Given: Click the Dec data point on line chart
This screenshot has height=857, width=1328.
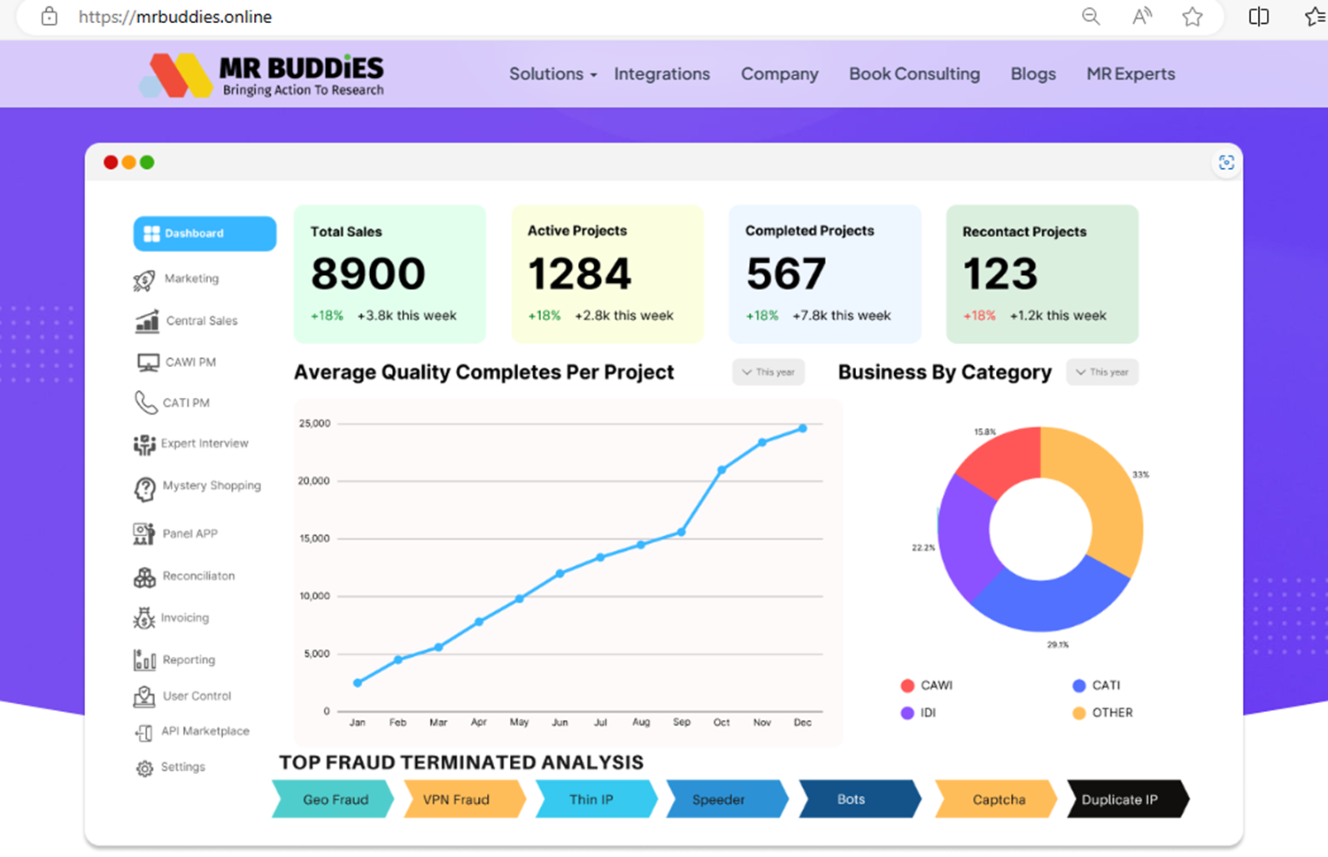Looking at the screenshot, I should click(803, 428).
